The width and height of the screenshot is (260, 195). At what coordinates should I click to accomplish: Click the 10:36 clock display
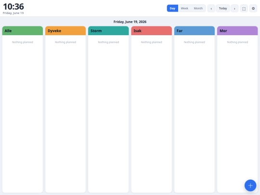tap(13, 7)
